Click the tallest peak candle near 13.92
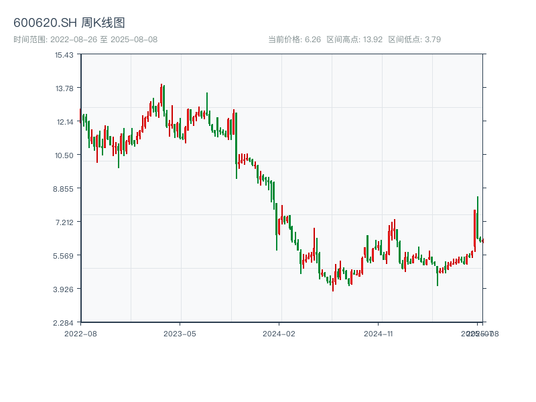Image resolution: width=536 pixels, height=402 pixels. pyautogui.click(x=161, y=97)
